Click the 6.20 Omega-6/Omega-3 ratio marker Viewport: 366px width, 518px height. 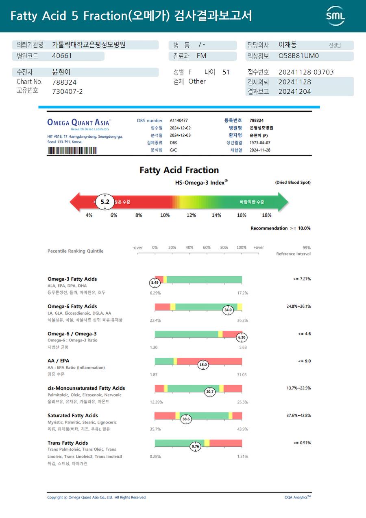tap(242, 337)
